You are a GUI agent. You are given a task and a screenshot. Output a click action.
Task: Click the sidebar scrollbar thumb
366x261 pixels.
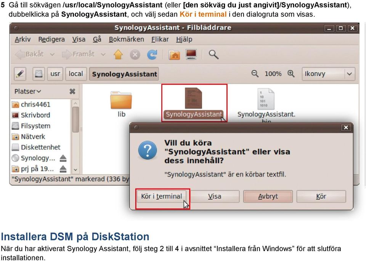click(75, 119)
